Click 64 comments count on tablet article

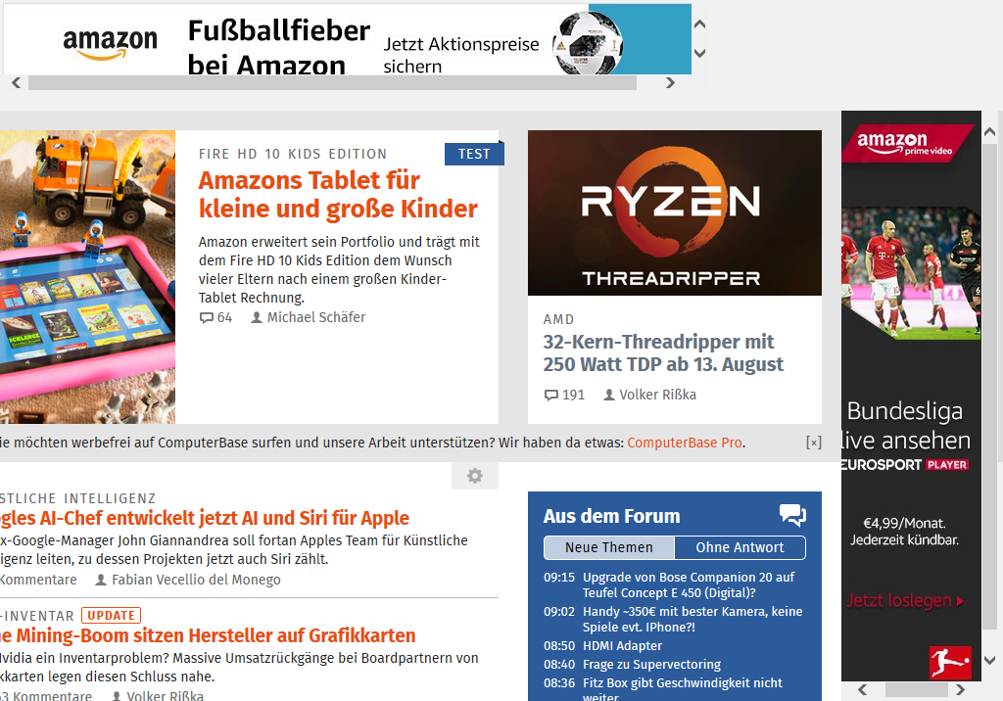[224, 318]
